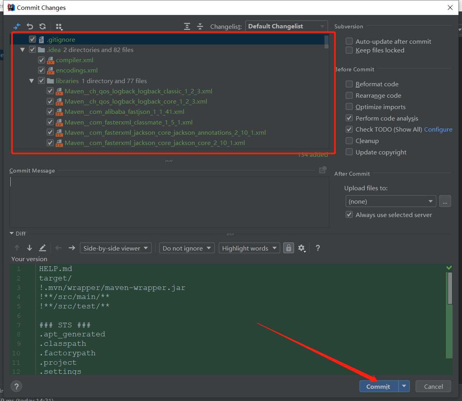Open commit message history icon
The image size is (462, 401).
click(x=323, y=170)
